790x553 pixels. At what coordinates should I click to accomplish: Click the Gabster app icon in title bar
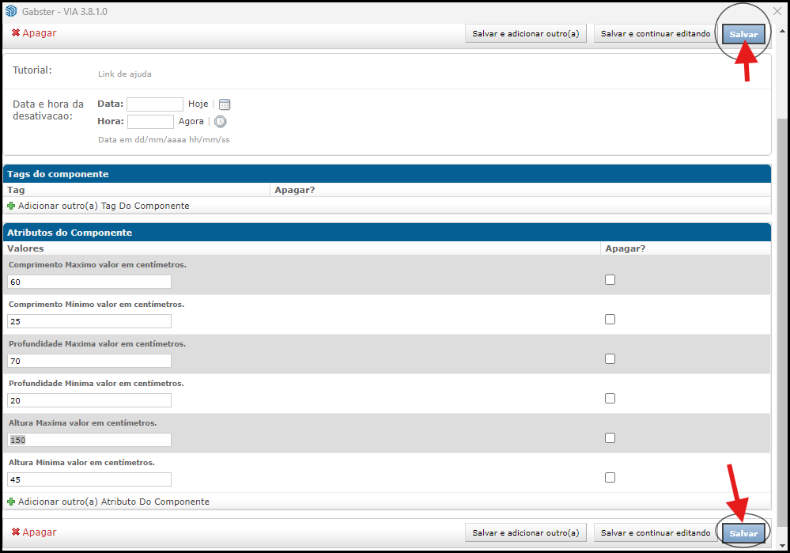[x=11, y=11]
